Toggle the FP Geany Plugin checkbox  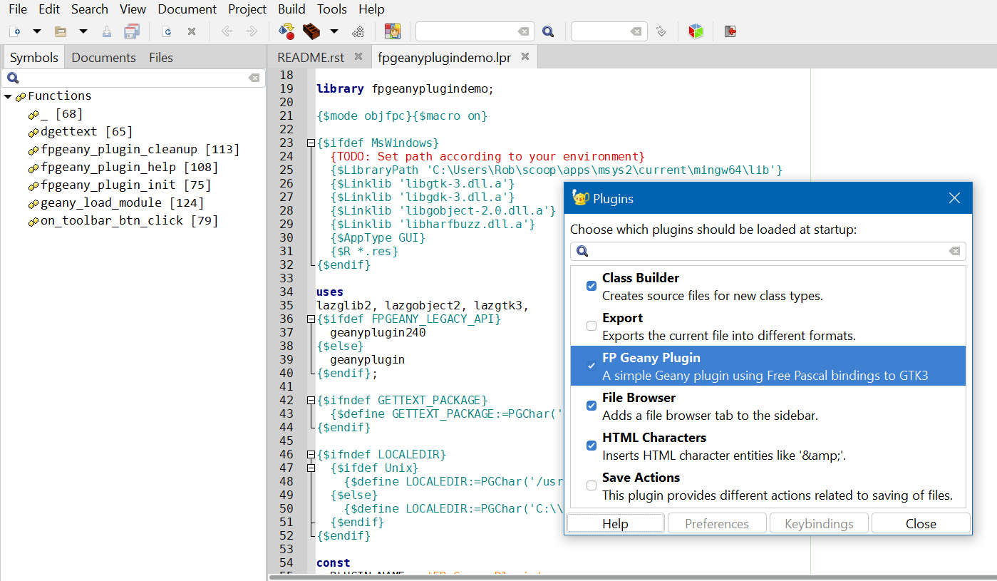click(592, 366)
